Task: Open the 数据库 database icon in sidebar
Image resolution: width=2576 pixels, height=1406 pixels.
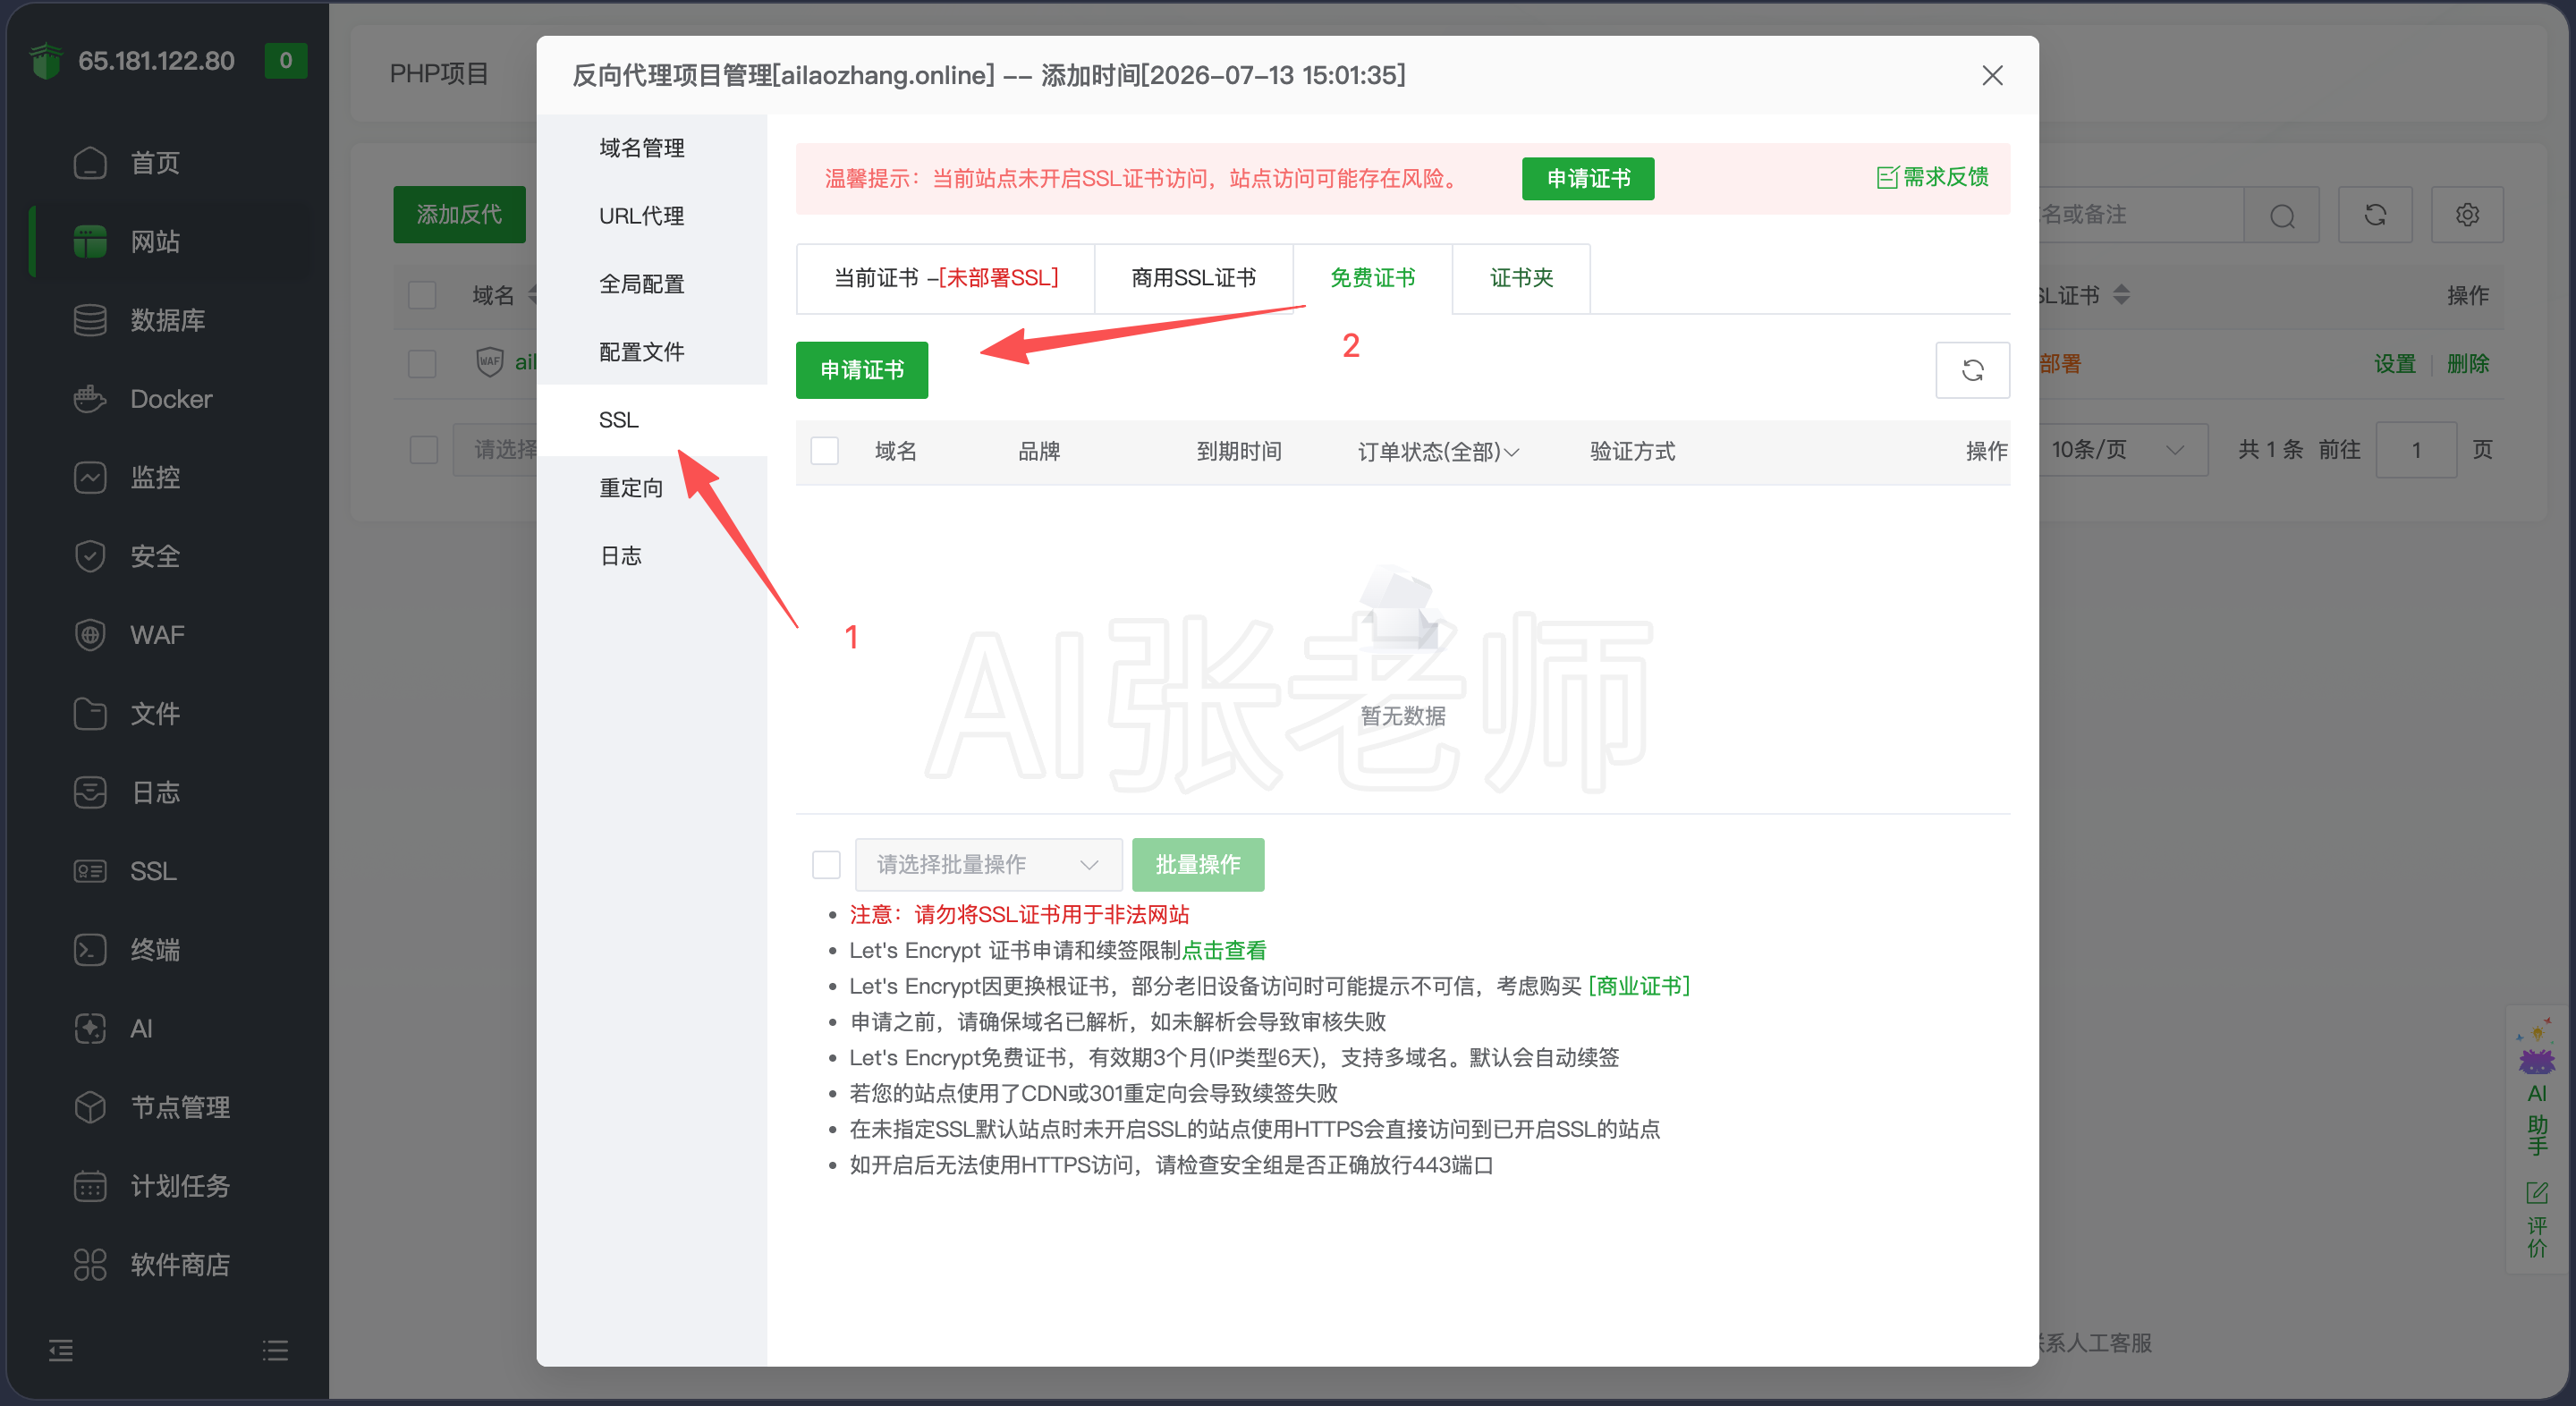Action: 90,320
